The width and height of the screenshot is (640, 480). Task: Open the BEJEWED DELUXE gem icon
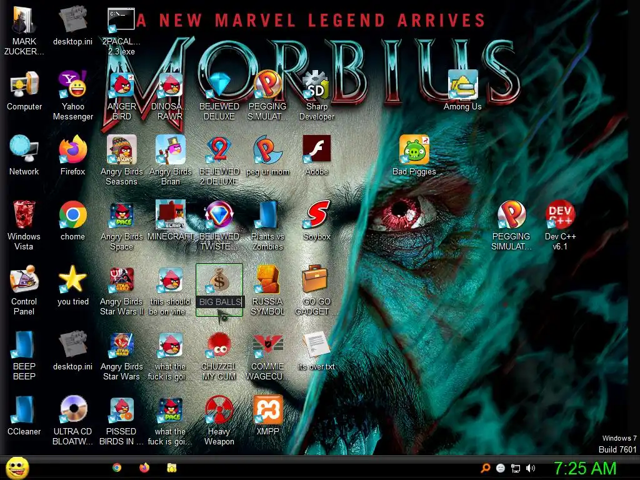coord(219,84)
